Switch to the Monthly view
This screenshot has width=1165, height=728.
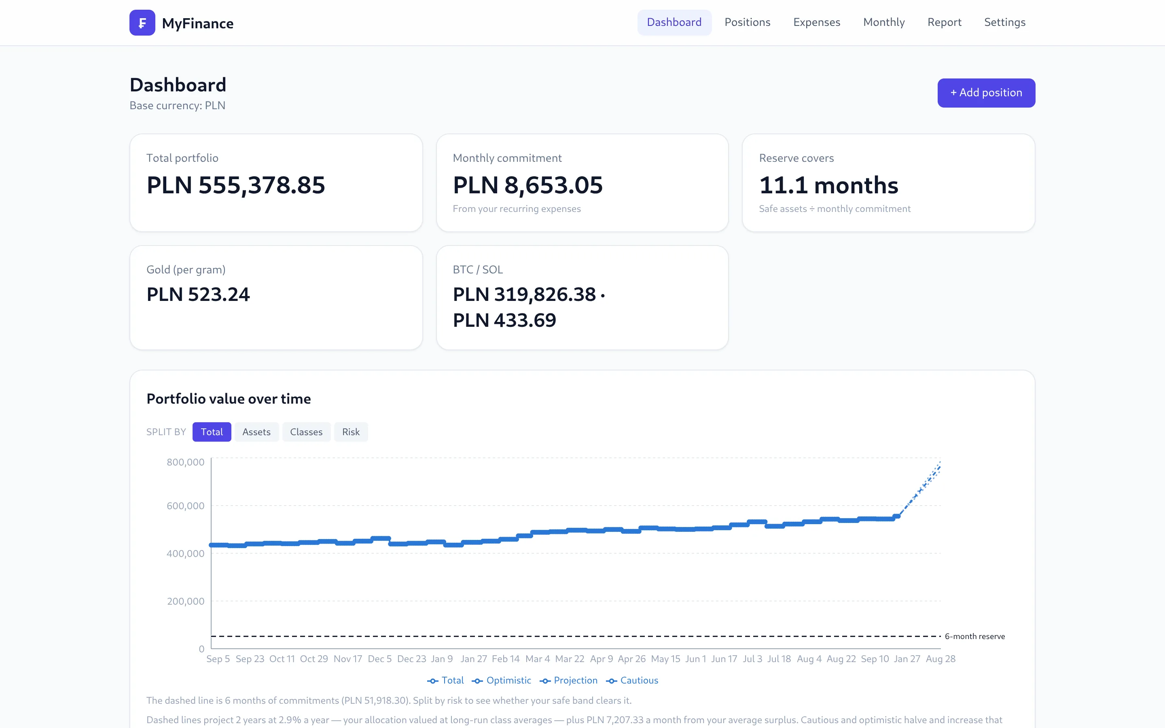click(x=884, y=22)
